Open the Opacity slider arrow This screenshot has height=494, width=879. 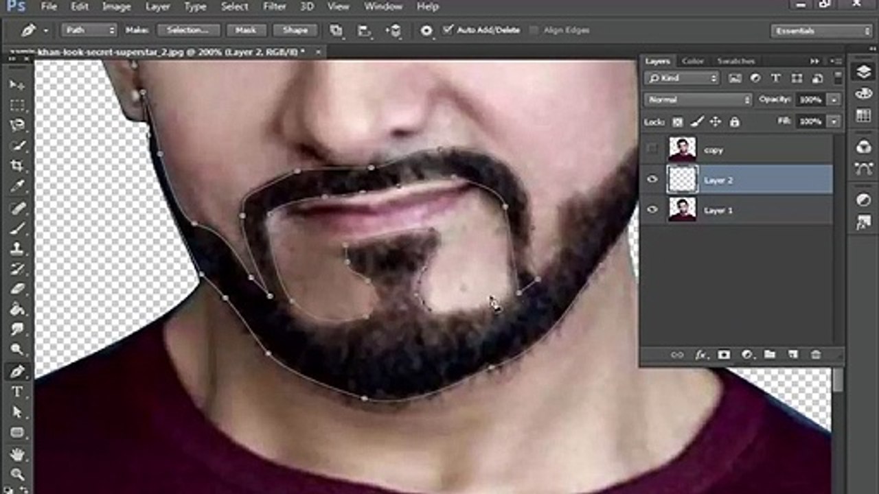click(834, 100)
